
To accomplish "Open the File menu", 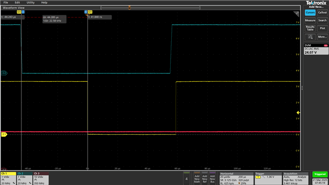I will 6,3.
